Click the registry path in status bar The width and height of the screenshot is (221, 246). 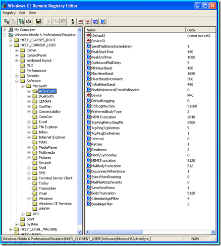click(x=77, y=239)
